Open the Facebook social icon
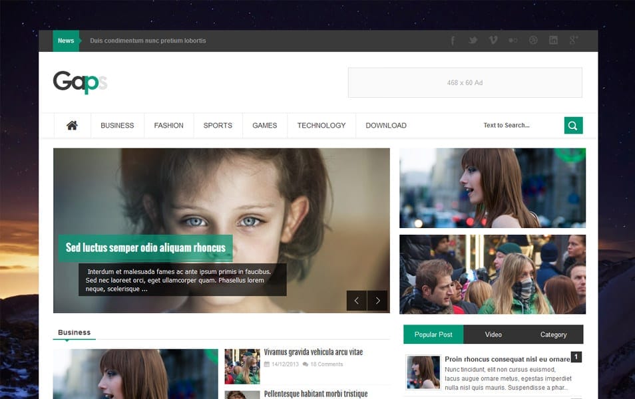Viewport: 635px width, 399px height. pos(453,40)
